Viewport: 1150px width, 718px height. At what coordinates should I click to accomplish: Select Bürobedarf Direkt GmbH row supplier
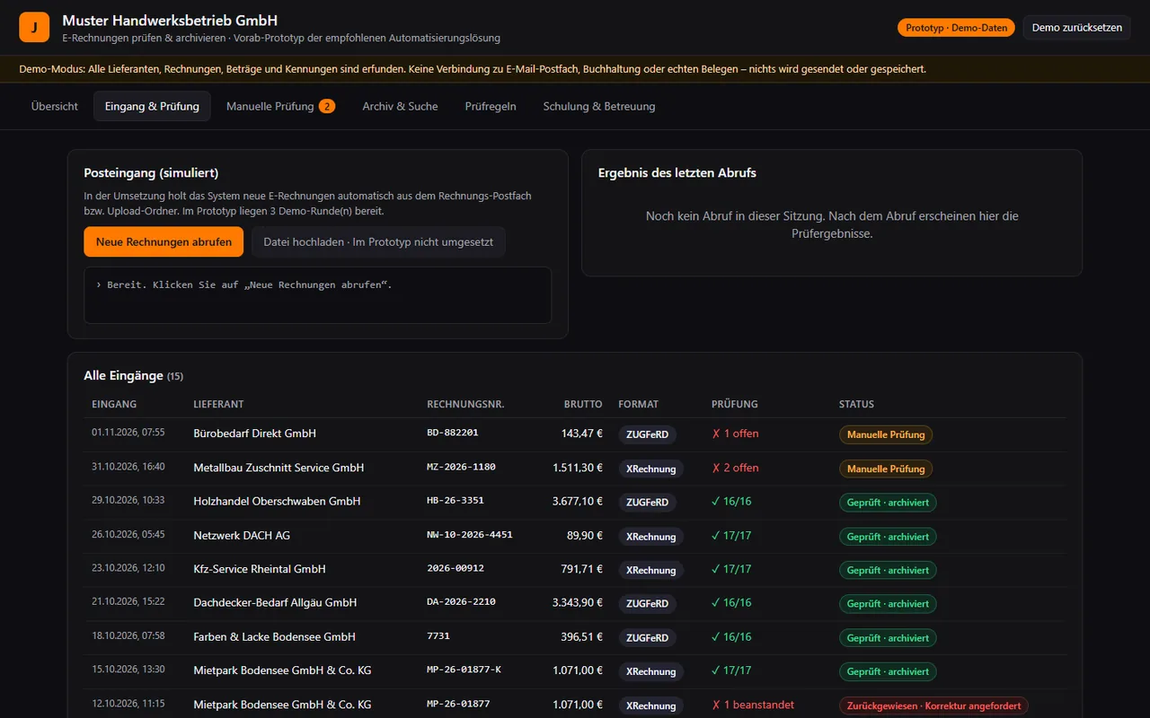[254, 433]
